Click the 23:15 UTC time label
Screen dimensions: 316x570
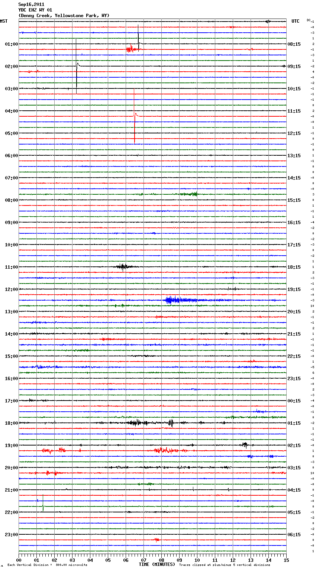[294, 379]
